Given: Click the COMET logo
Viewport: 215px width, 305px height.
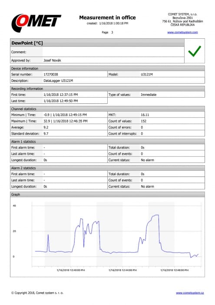Looking at the screenshot, I should [x=36, y=23].
